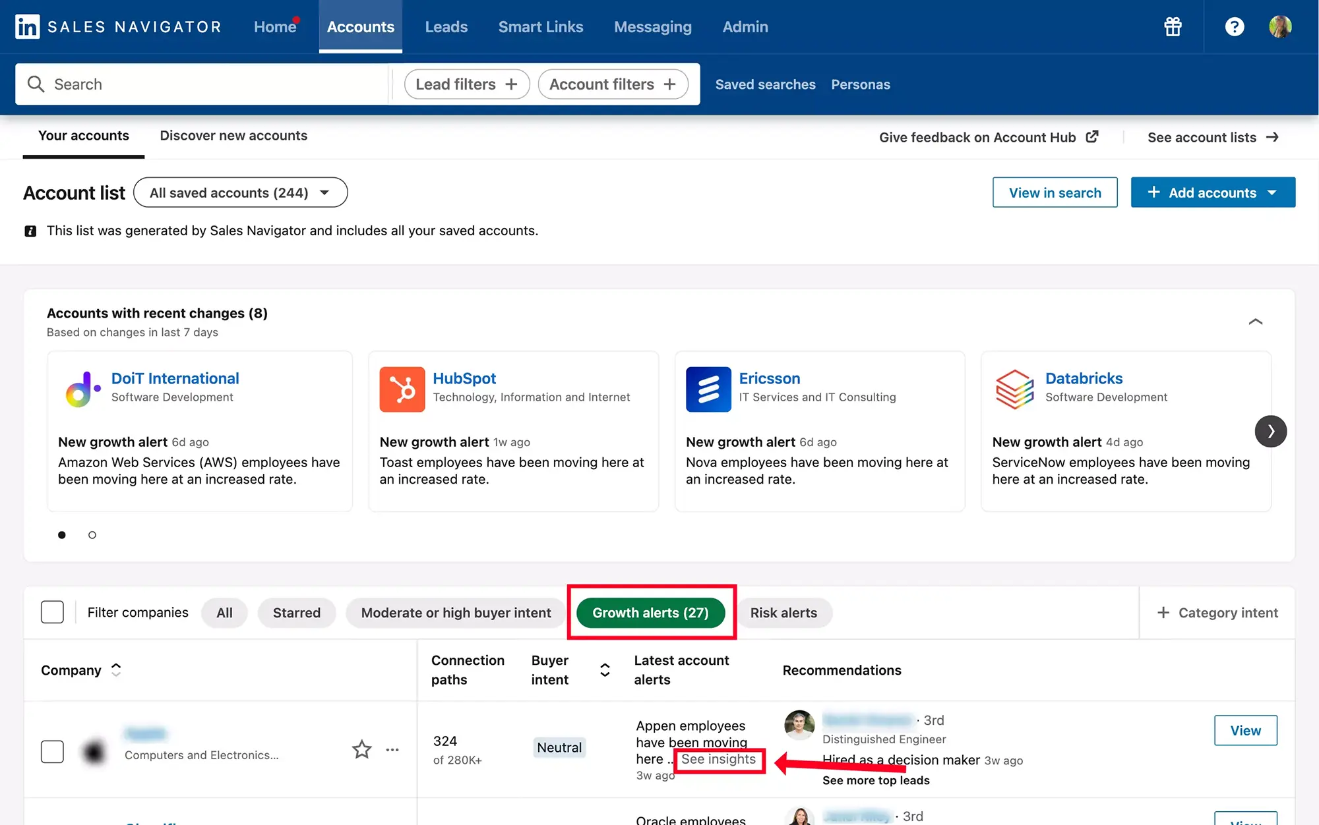
Task: Click the right arrow carousel control
Action: pyautogui.click(x=1270, y=430)
